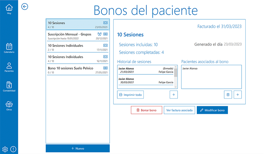
Task: Select Suscripción Mensual - Grupos bono
Action: 78,36
